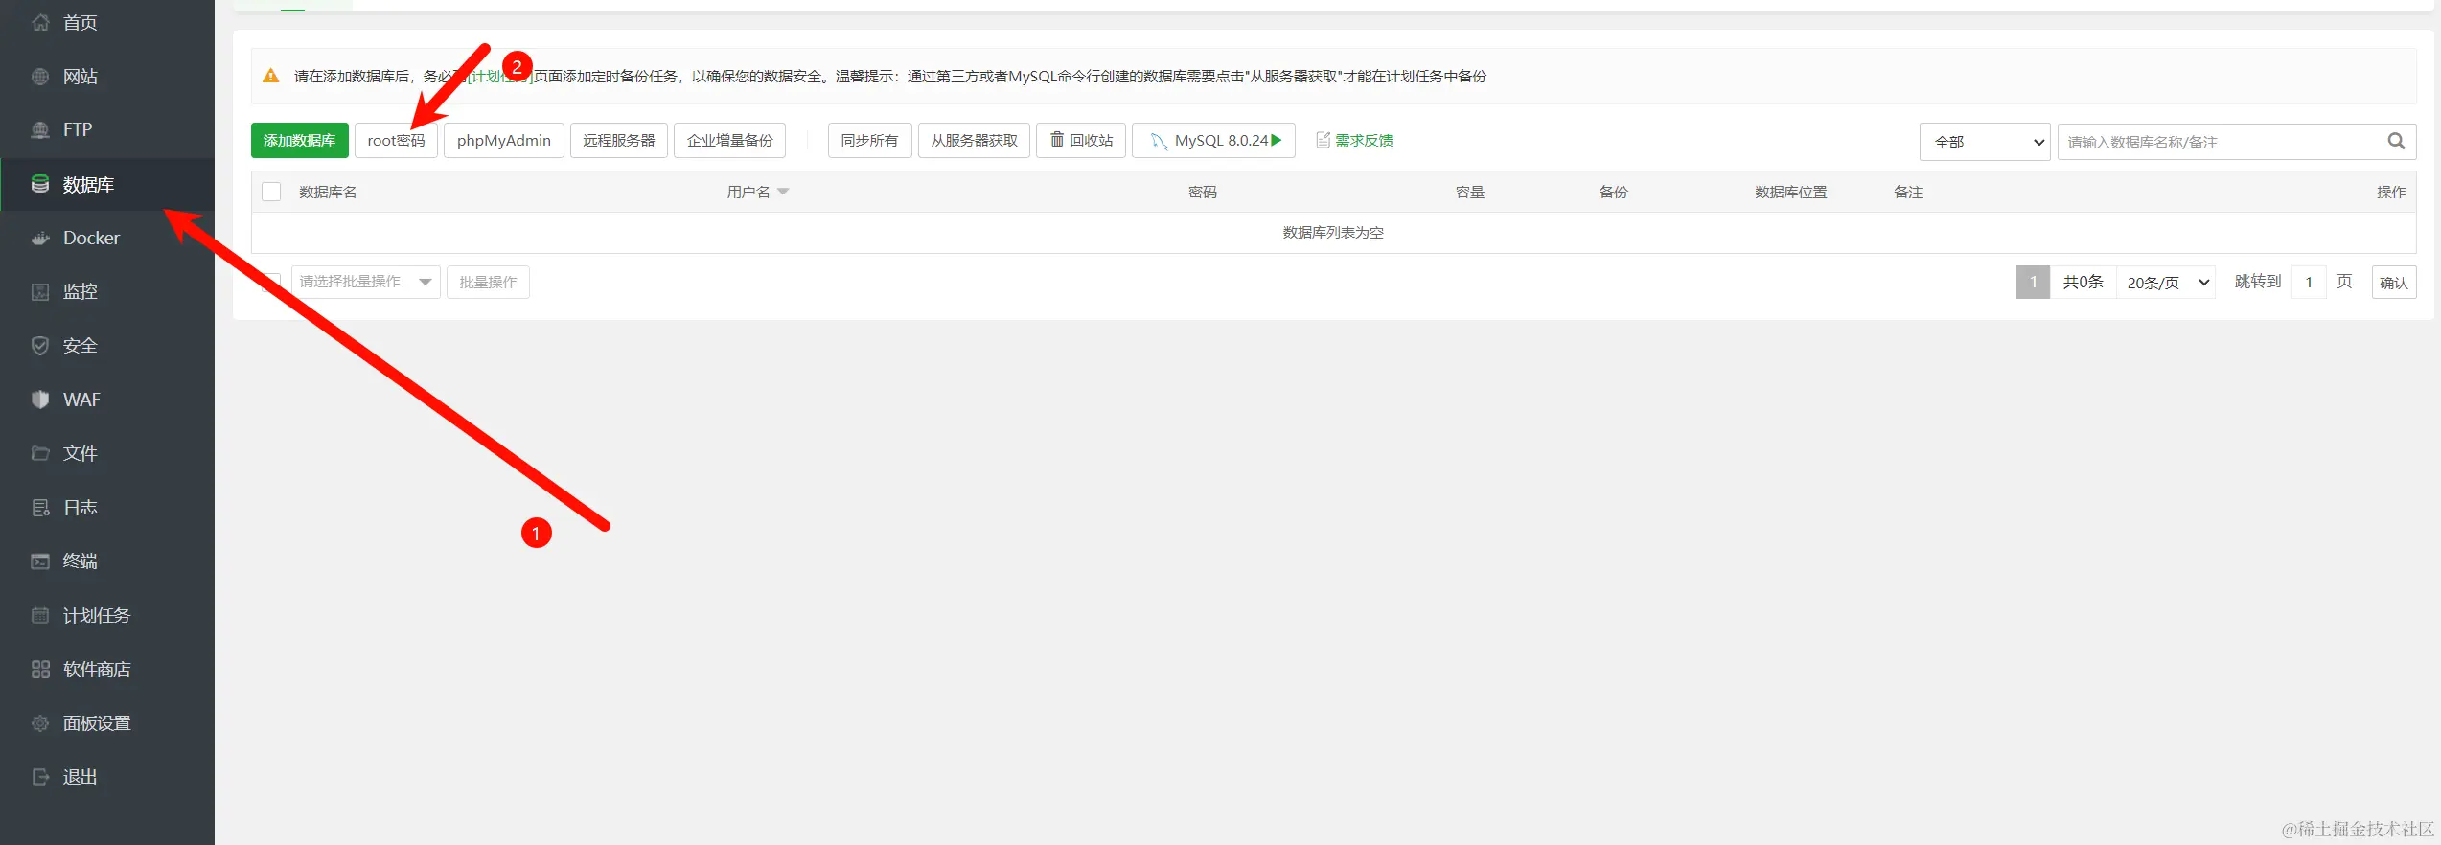Focus the database name search field
The height and width of the screenshot is (845, 2441).
click(x=2222, y=142)
